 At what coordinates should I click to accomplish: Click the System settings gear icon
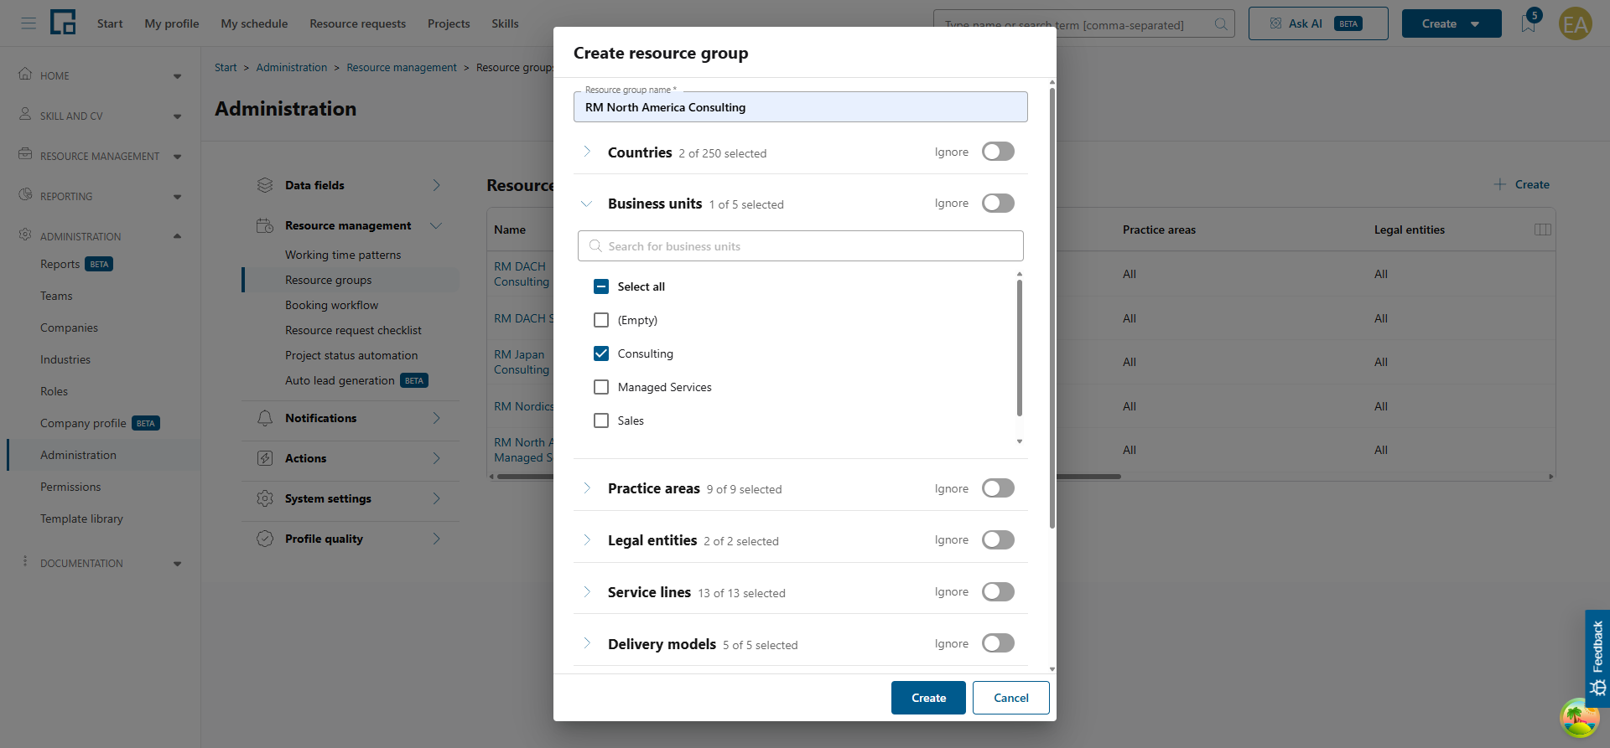tap(265, 498)
